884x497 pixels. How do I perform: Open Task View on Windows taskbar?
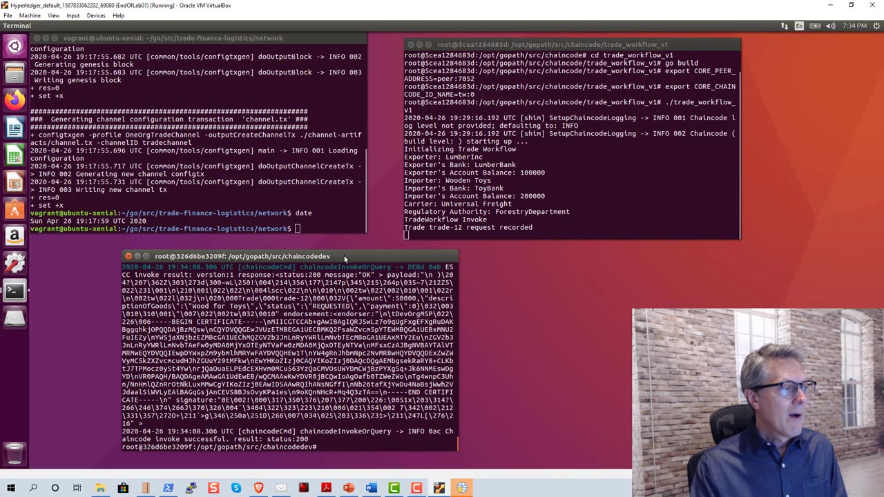77,488
